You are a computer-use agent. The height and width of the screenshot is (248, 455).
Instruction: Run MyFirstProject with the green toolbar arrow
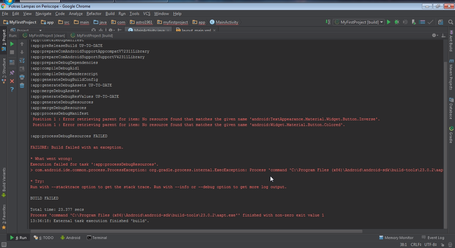coord(389,22)
